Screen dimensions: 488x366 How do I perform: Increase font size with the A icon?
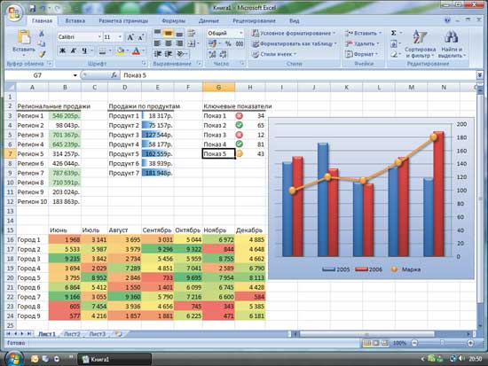click(130, 37)
